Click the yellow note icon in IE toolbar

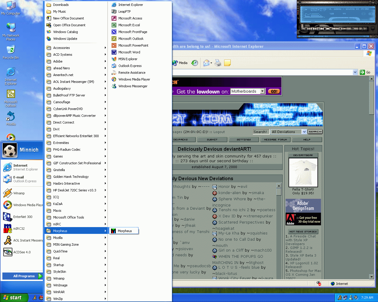click(227, 63)
